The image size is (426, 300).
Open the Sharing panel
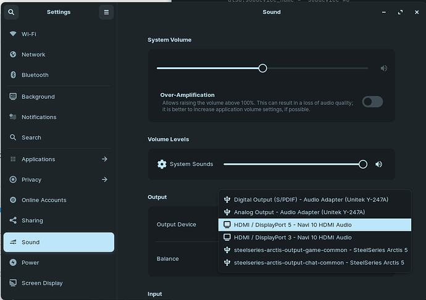point(59,220)
